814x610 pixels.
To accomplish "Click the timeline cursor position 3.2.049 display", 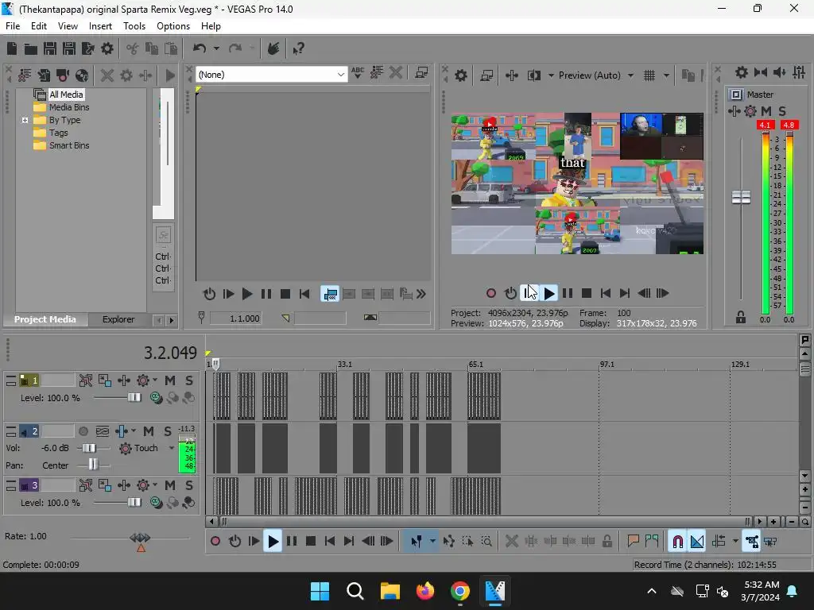I will pyautogui.click(x=170, y=353).
